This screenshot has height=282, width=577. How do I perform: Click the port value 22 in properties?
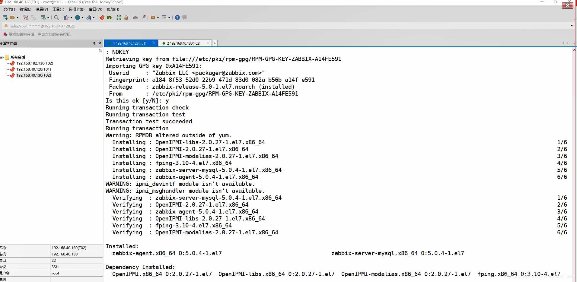pos(54,261)
